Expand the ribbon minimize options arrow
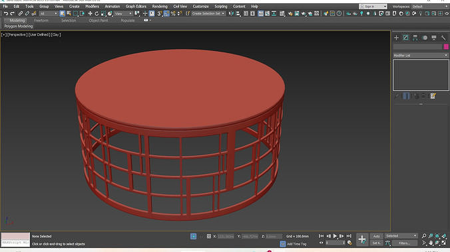This screenshot has height=252, width=450. coord(150,21)
